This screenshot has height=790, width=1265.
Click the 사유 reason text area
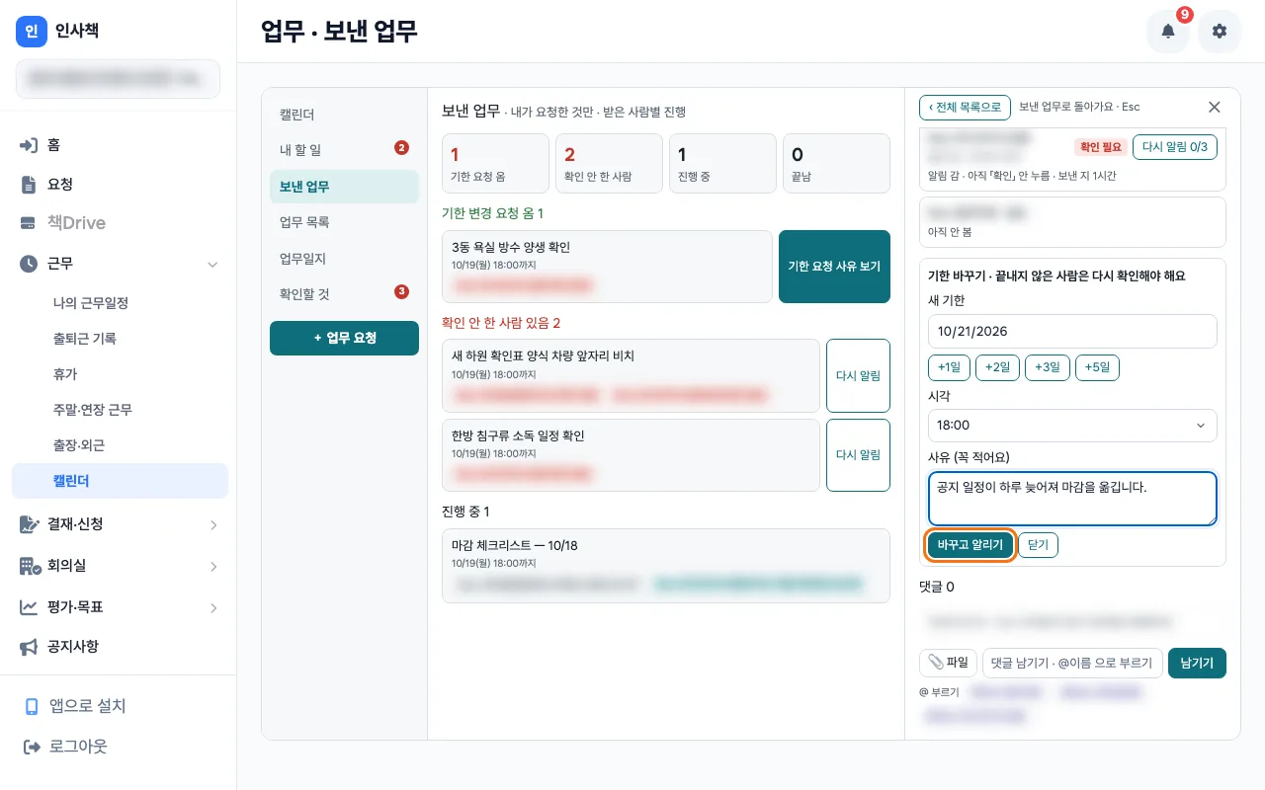click(1072, 499)
